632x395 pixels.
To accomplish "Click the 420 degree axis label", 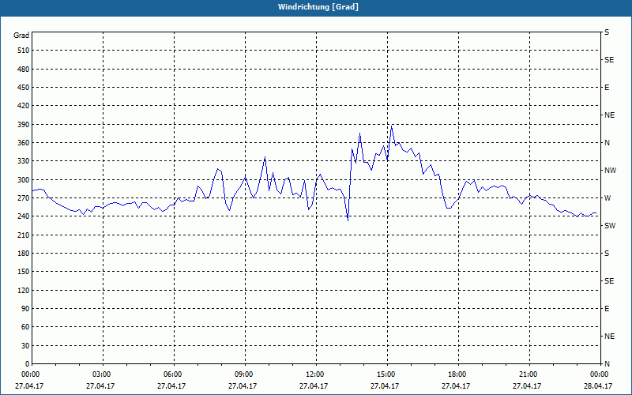I will point(24,106).
